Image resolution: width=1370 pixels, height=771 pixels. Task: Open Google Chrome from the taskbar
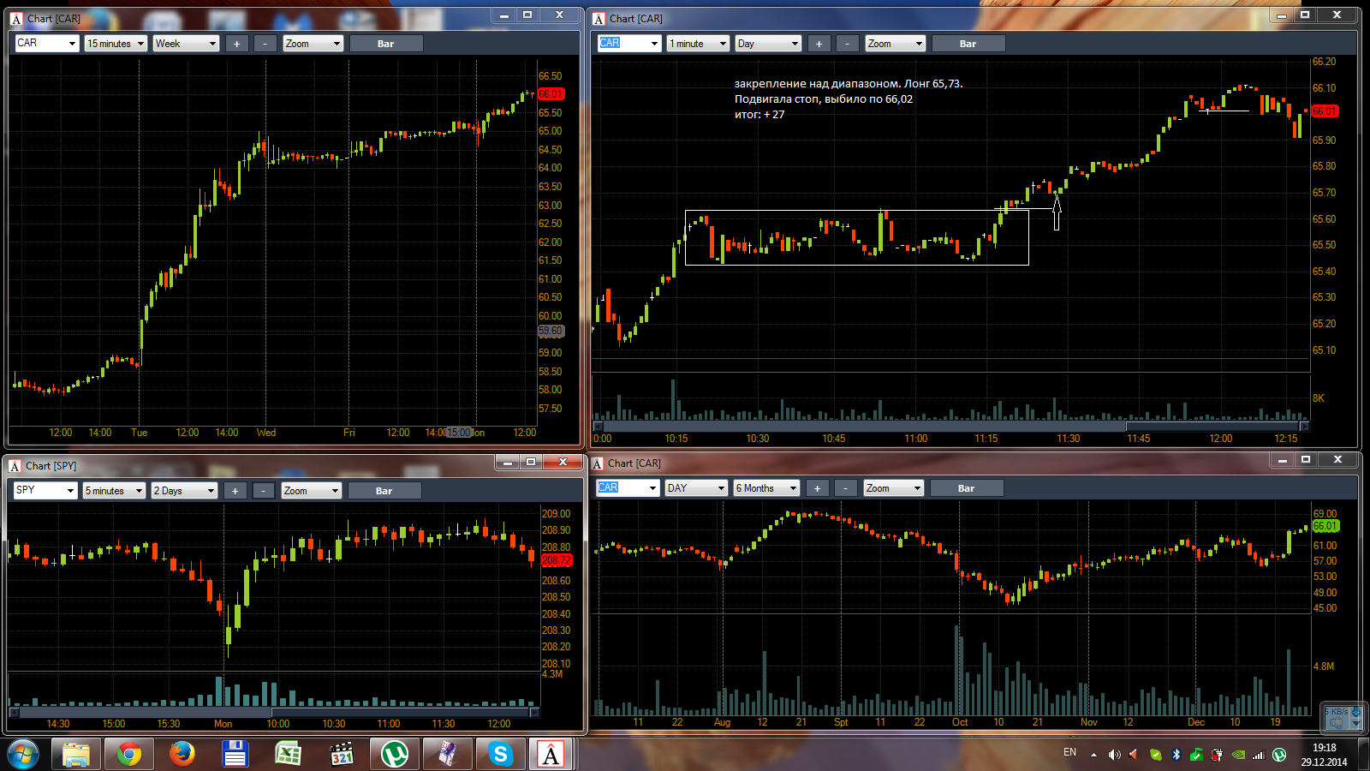129,755
